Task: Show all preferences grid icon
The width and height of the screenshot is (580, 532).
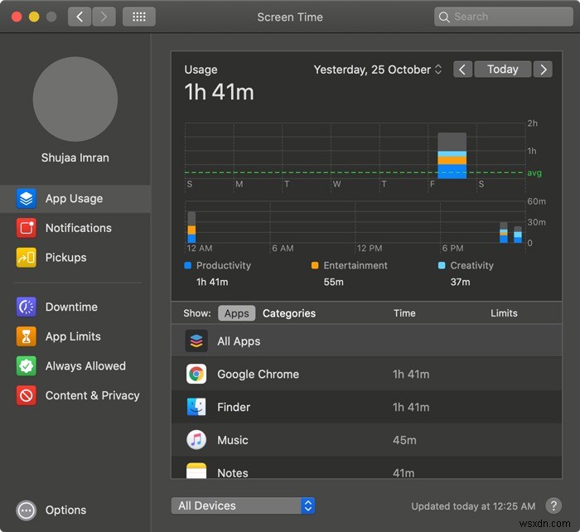Action: 139,17
